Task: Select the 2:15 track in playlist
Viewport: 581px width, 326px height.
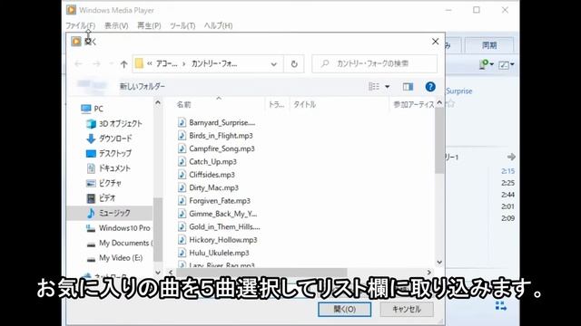Action: point(507,171)
